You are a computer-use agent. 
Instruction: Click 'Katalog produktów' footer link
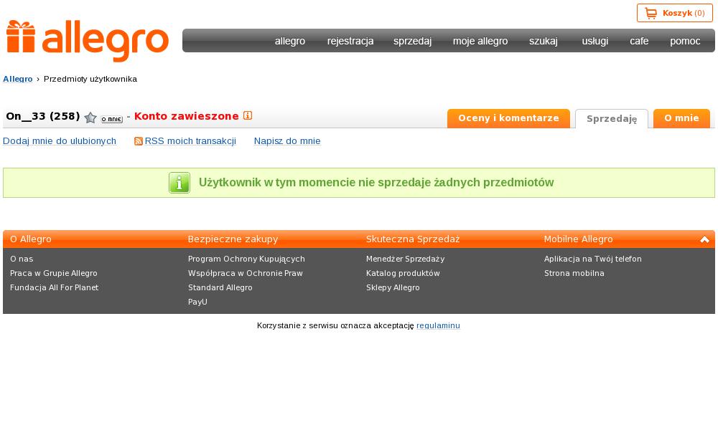pos(403,273)
